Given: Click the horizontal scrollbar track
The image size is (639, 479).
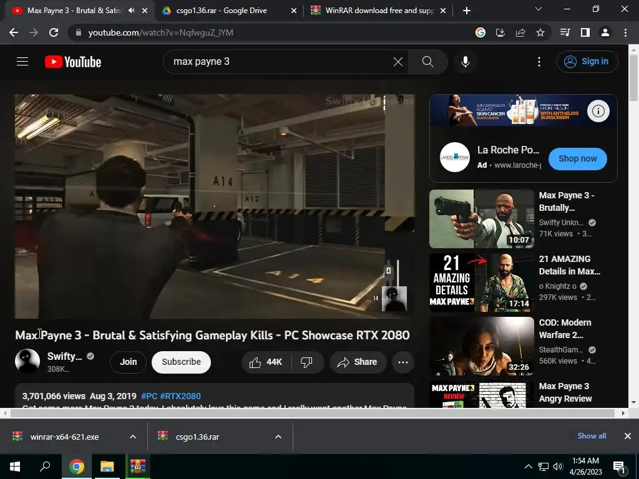Looking at the screenshot, I should coord(313,413).
